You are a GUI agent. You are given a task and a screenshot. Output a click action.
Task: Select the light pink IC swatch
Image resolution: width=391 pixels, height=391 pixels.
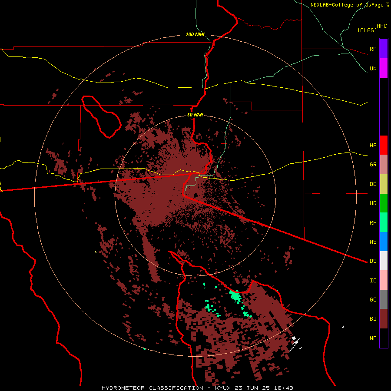(384, 280)
